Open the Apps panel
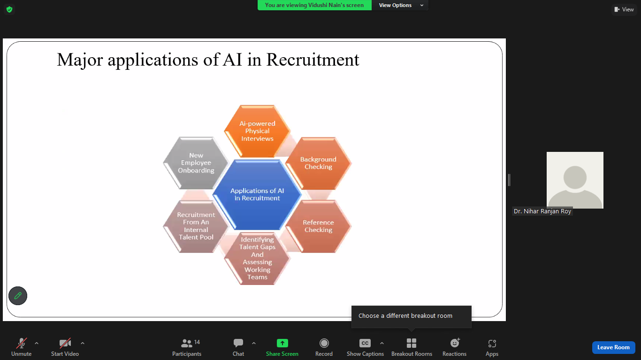641x360 pixels. [x=492, y=347]
